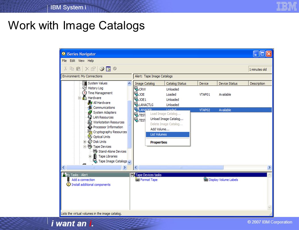The height and width of the screenshot is (230, 299).
Task: Click the History Log tree icon
Action: tap(85, 88)
